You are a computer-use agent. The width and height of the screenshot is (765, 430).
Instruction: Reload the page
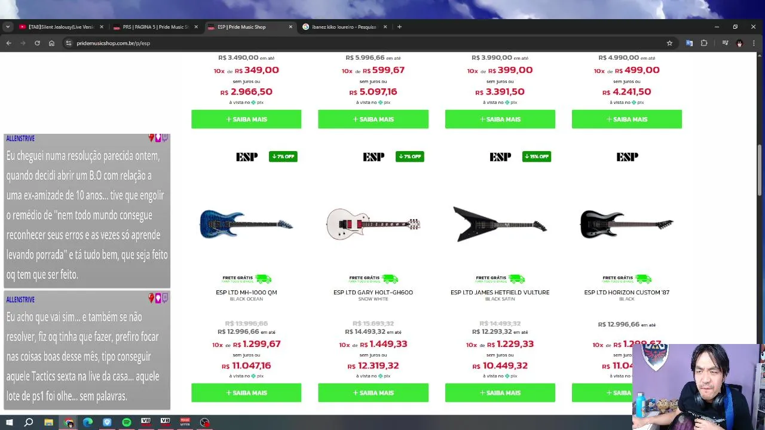(x=37, y=43)
